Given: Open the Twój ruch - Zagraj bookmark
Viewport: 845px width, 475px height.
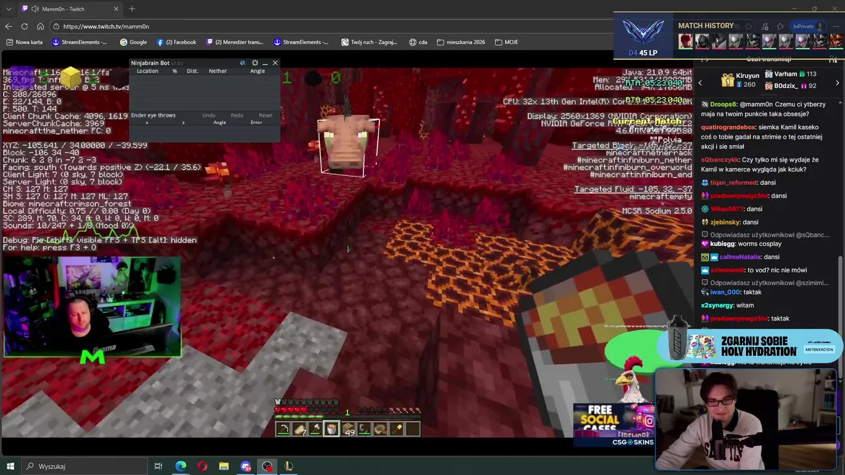Looking at the screenshot, I should 369,42.
